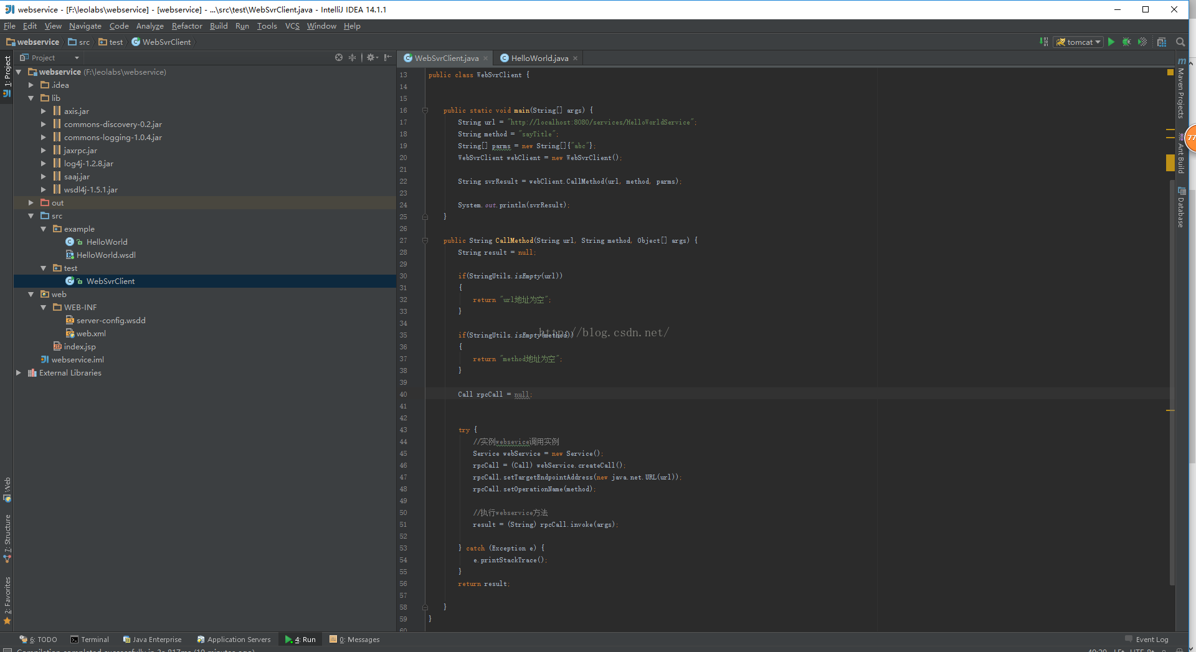Expand External Libraries node
The width and height of the screenshot is (1196, 652).
coord(19,373)
